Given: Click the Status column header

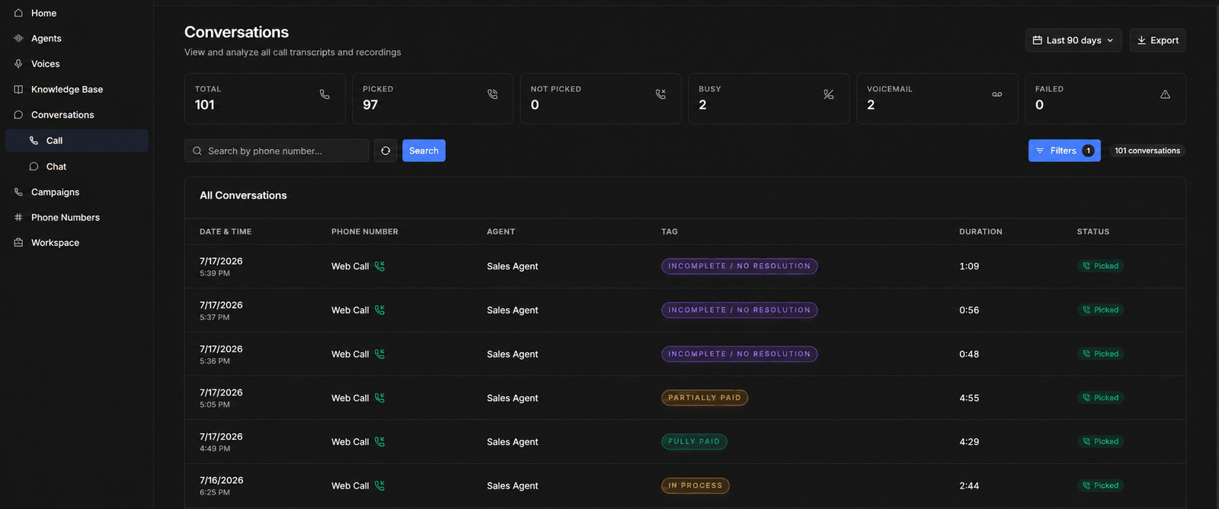Looking at the screenshot, I should pyautogui.click(x=1093, y=231).
